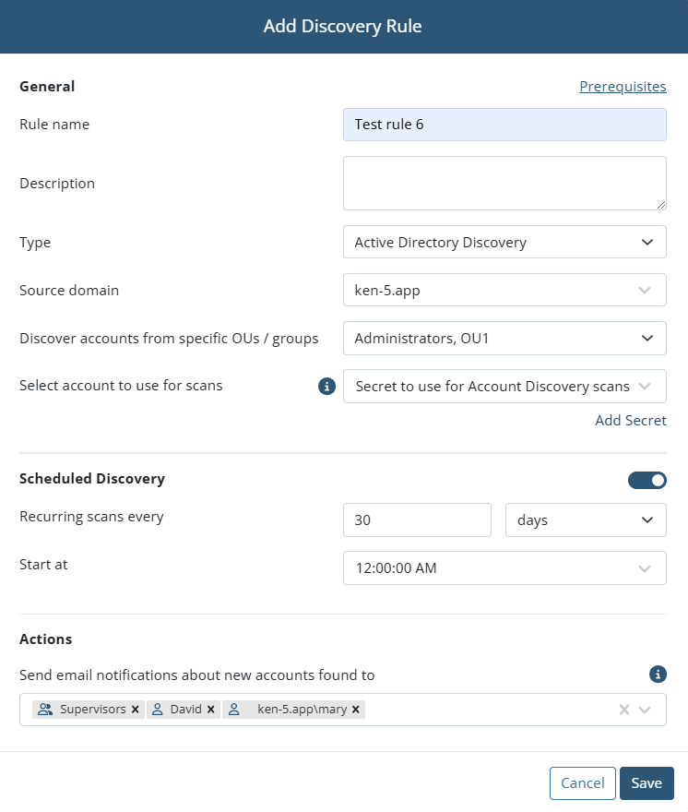Viewport: 688px width, 812px height.
Task: Click the Supervisors group icon
Action: (x=45, y=710)
